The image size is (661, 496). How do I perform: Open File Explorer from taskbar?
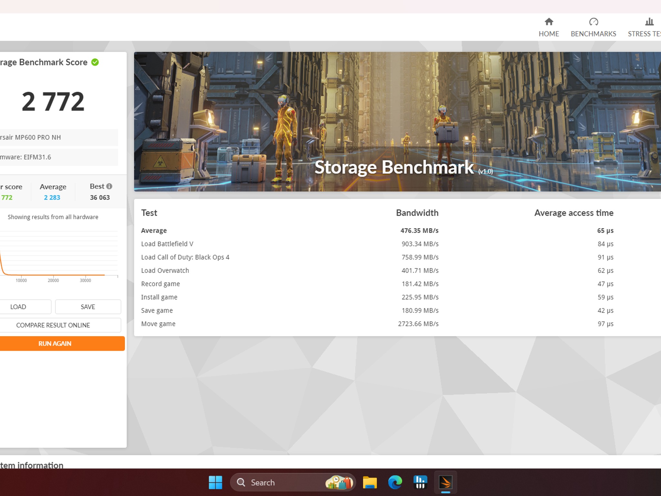(x=370, y=482)
